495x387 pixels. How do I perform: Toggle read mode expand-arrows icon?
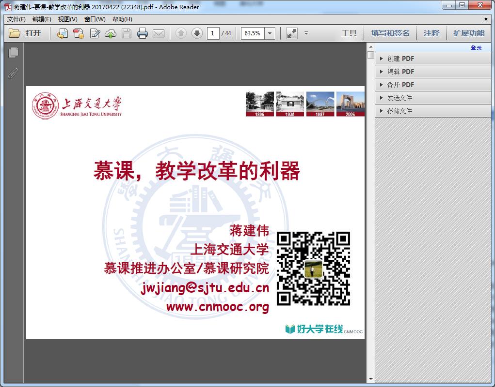[291, 33]
